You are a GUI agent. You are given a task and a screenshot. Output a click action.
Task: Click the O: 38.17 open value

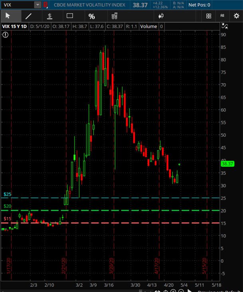(x=61, y=26)
